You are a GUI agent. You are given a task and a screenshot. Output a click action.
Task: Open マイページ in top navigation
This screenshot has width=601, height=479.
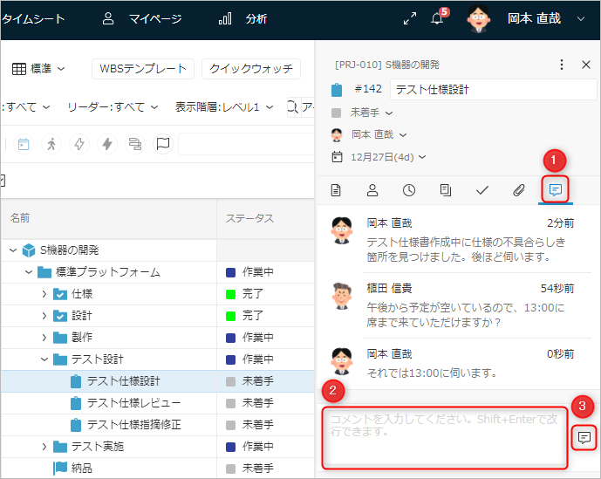click(x=142, y=19)
